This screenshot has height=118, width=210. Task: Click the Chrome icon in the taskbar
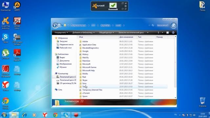click(55, 115)
